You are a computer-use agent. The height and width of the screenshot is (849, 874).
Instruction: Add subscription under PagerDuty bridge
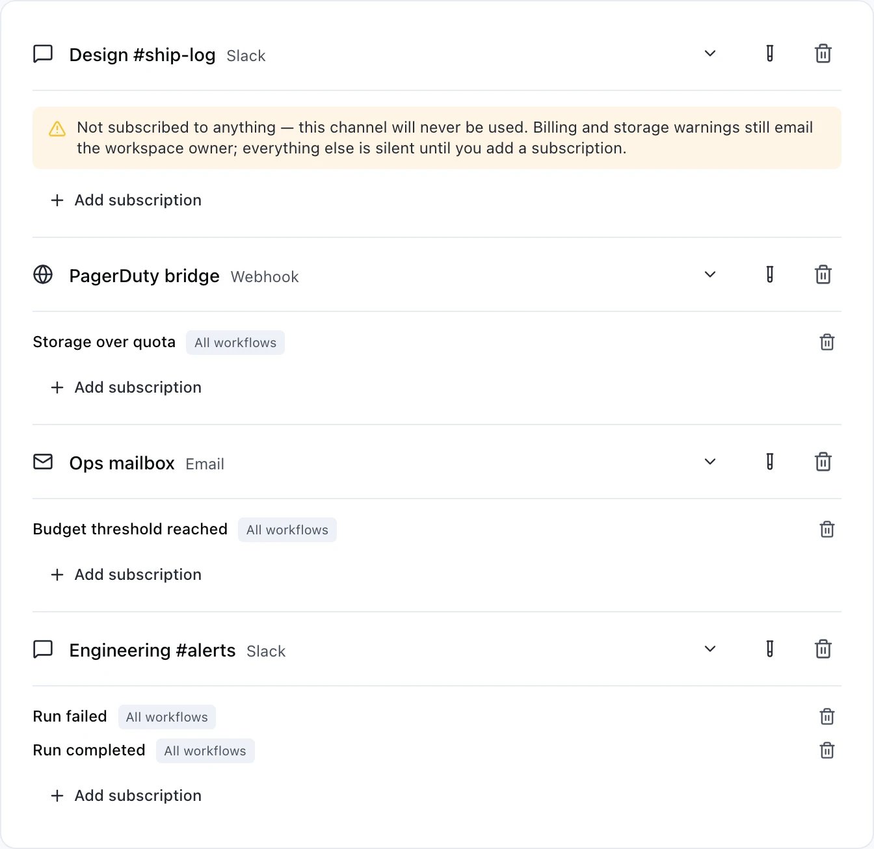coord(126,387)
